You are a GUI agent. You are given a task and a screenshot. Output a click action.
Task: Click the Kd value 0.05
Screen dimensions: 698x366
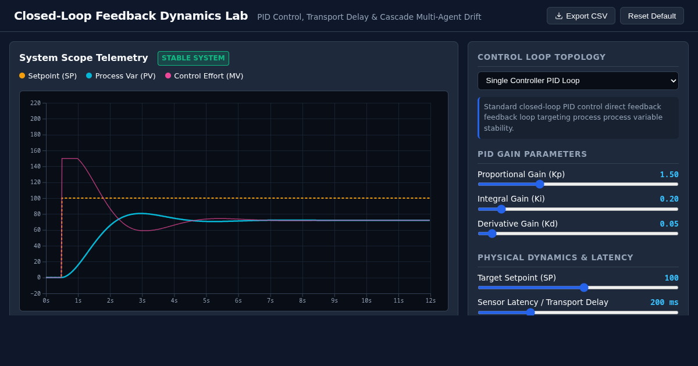669,224
